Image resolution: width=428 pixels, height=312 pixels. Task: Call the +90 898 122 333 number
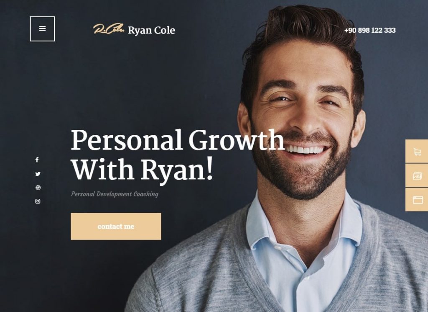[370, 30]
